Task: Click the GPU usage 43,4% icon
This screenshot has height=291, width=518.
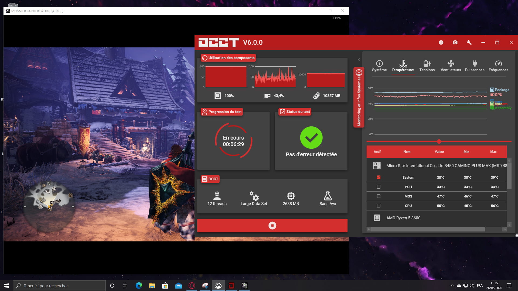Action: (x=267, y=96)
